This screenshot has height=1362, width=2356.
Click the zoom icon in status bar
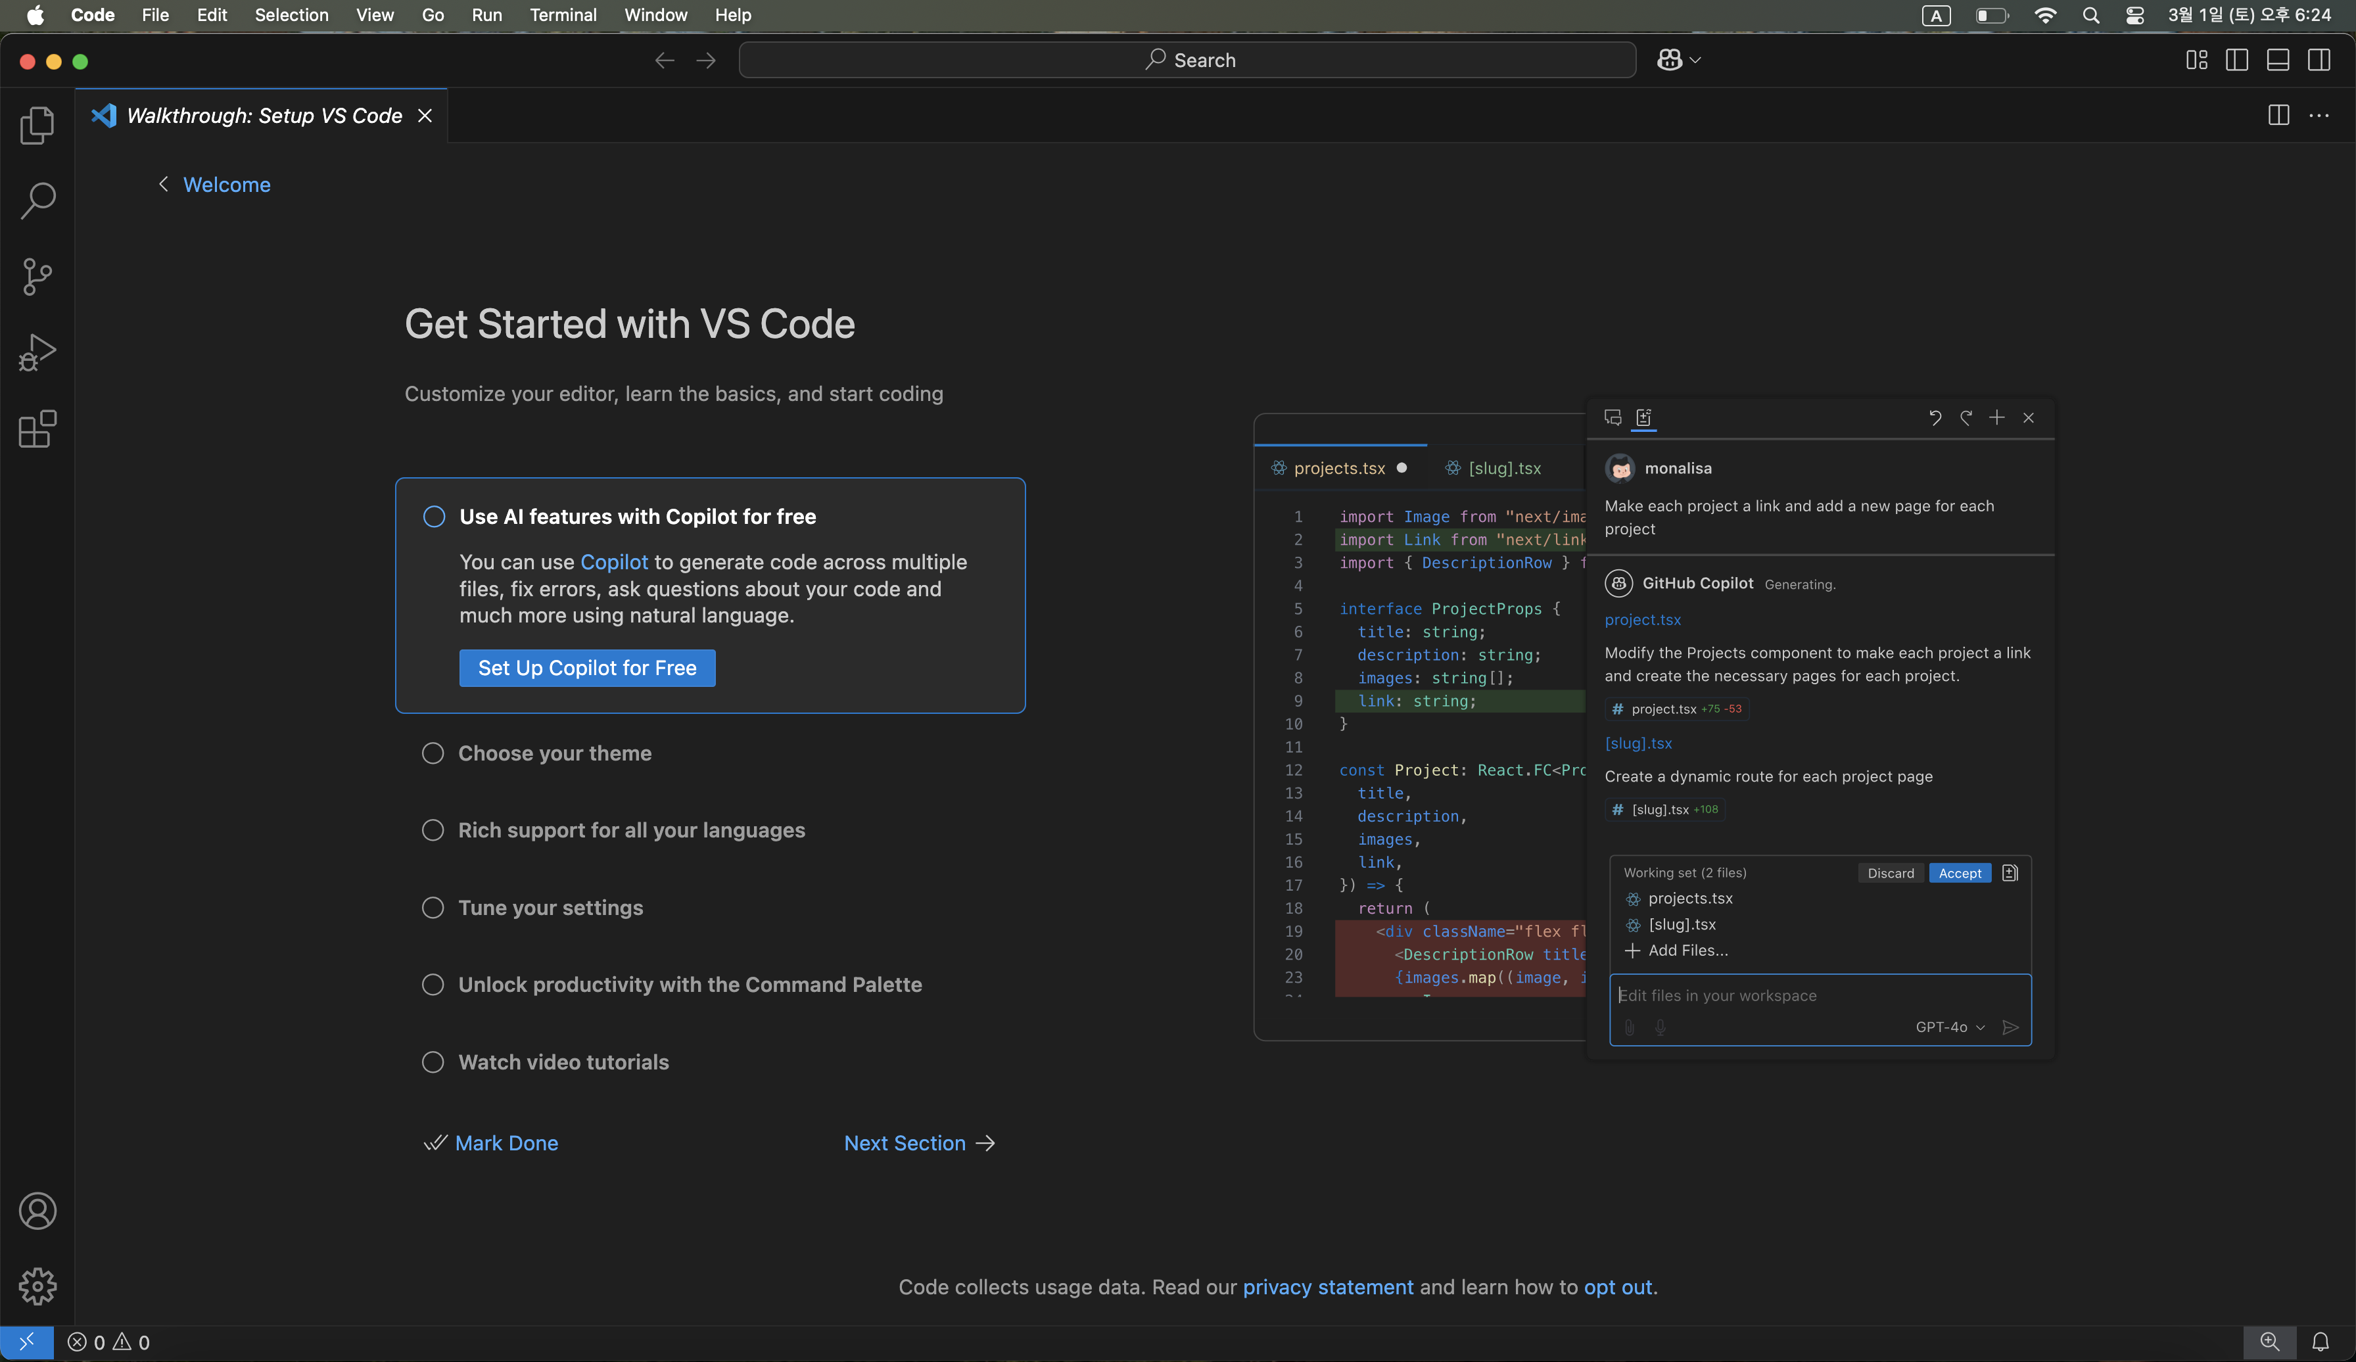2269,1342
